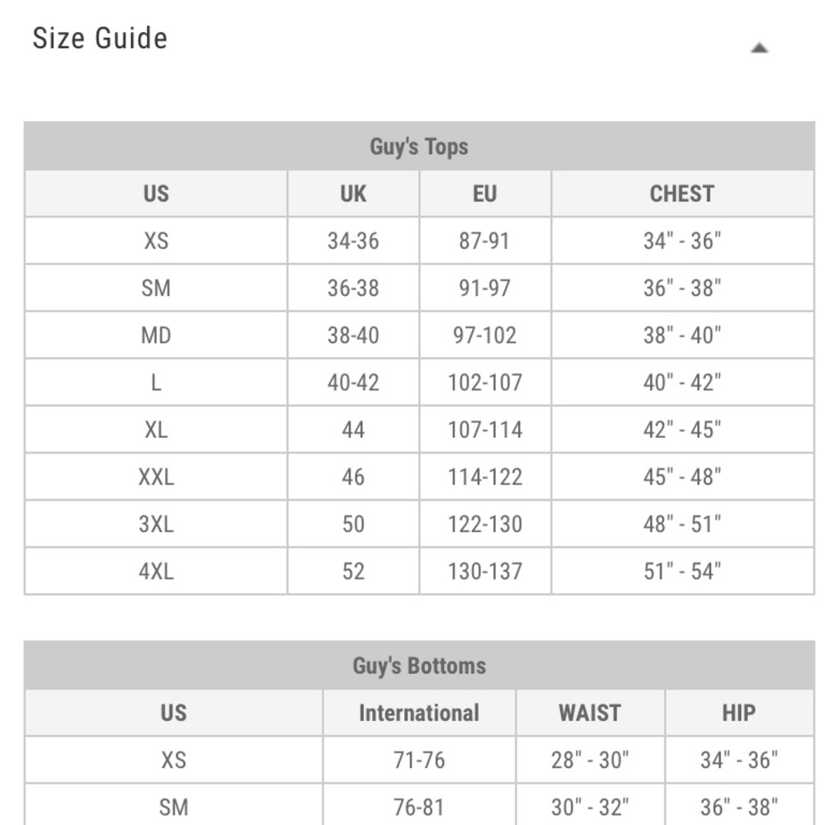Select the MD size cell
The width and height of the screenshot is (825, 825).
pyautogui.click(x=156, y=335)
